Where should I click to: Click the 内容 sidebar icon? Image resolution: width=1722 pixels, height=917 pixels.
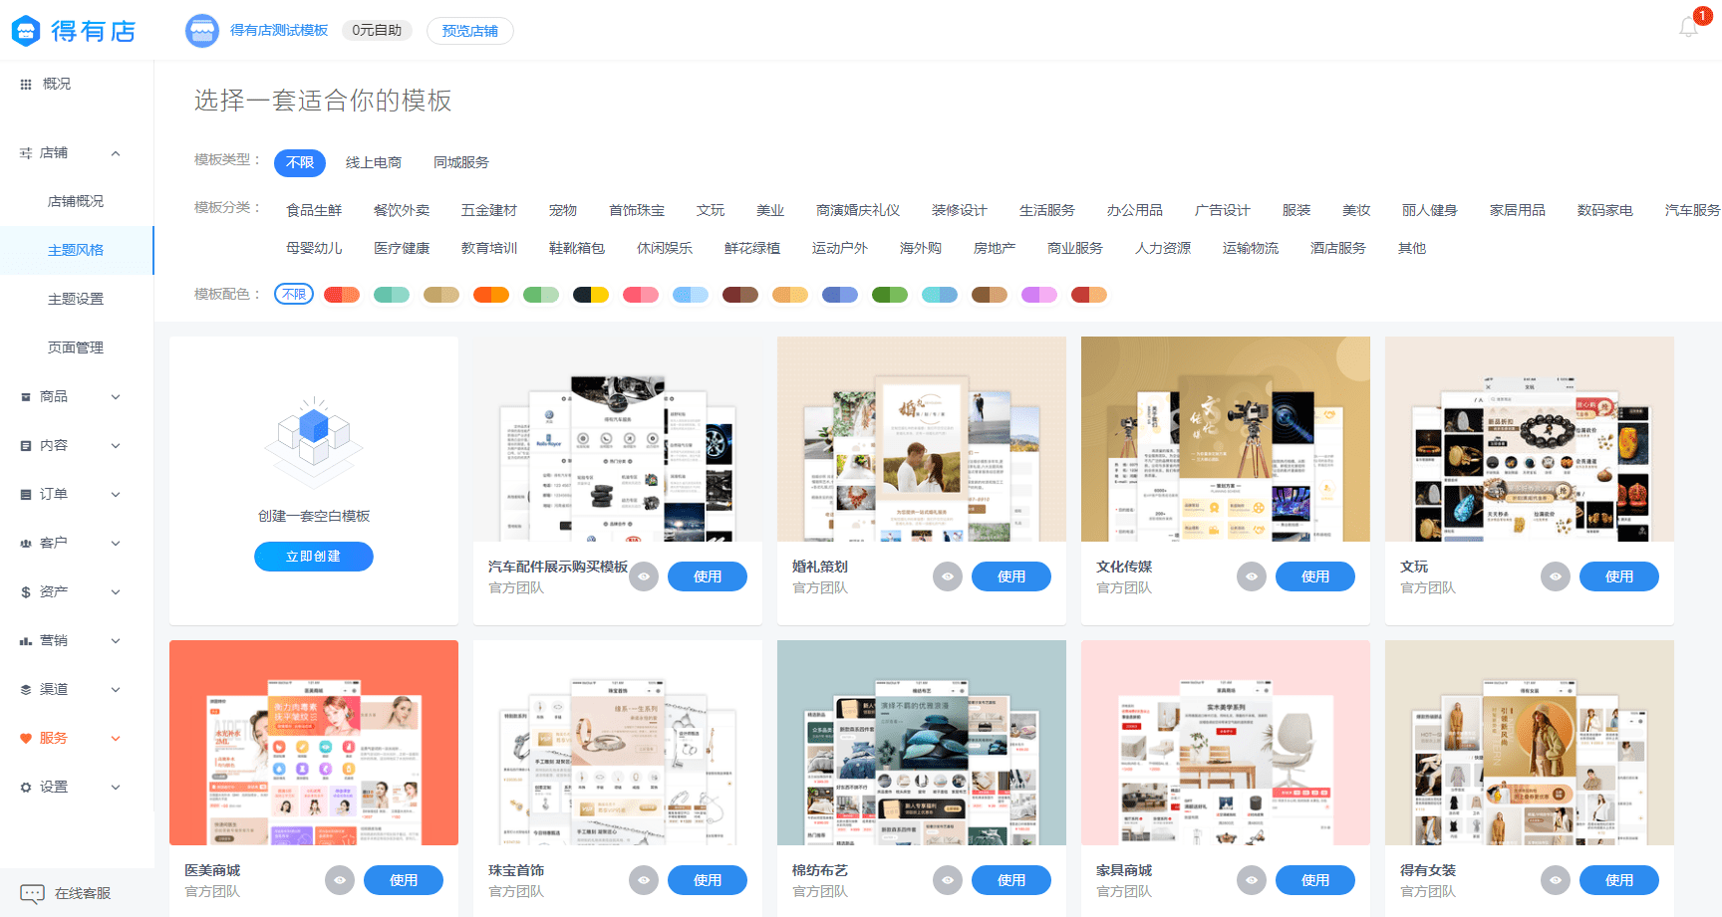26,446
